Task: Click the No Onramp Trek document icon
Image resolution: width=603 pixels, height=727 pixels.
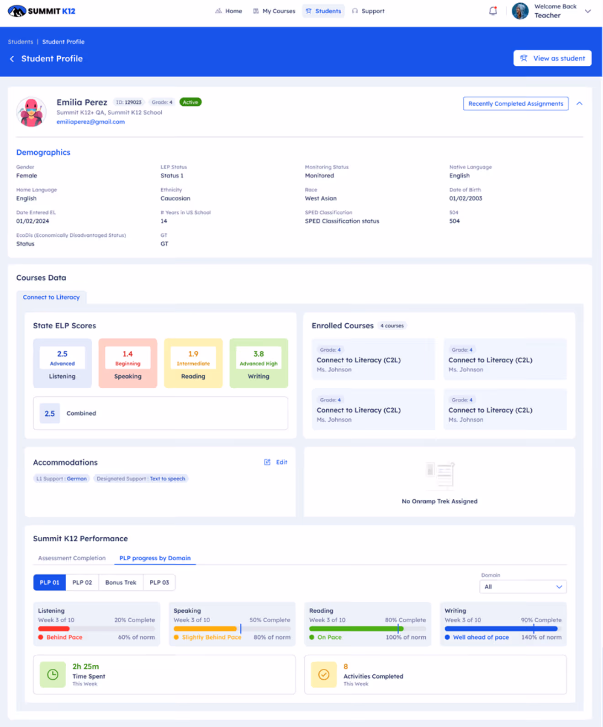Action: 439,476
